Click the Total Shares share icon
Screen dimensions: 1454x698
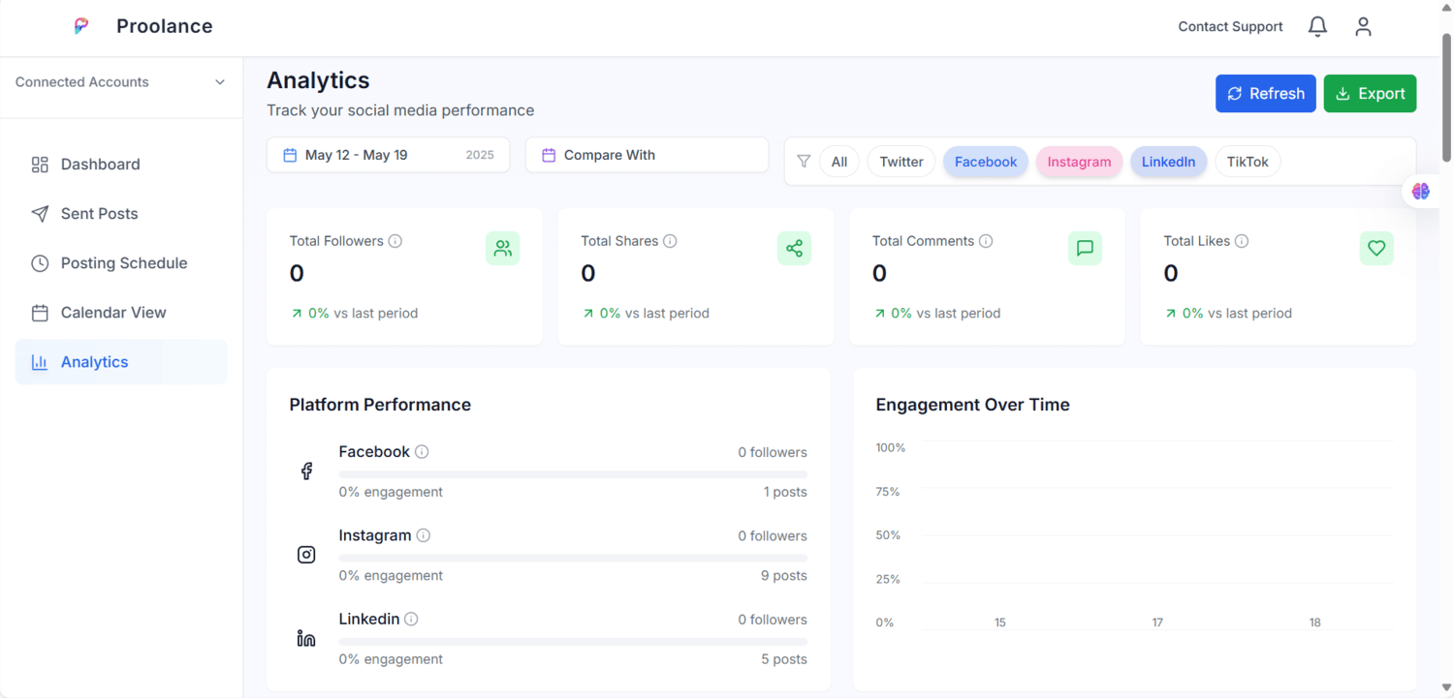(794, 249)
